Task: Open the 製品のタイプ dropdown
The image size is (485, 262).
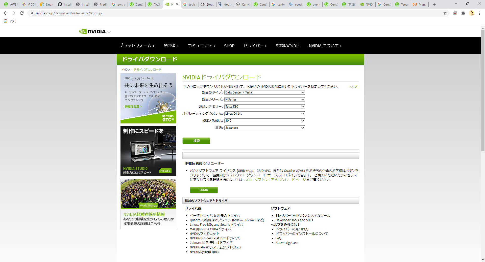Action: (x=264, y=92)
